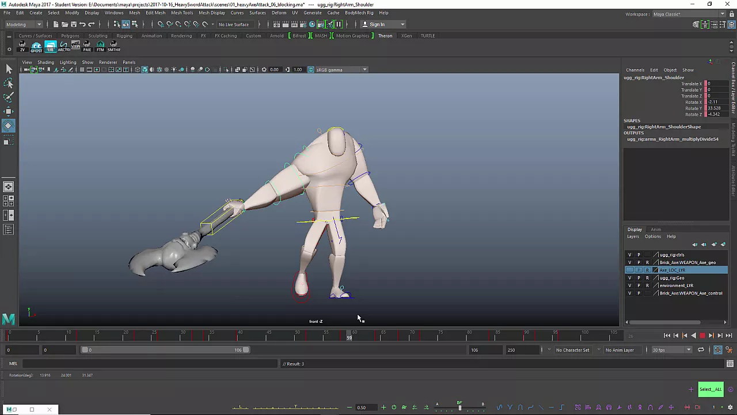Screen dimensions: 737x415
Task: Toggle auto keyframe icon
Action: coord(717,350)
